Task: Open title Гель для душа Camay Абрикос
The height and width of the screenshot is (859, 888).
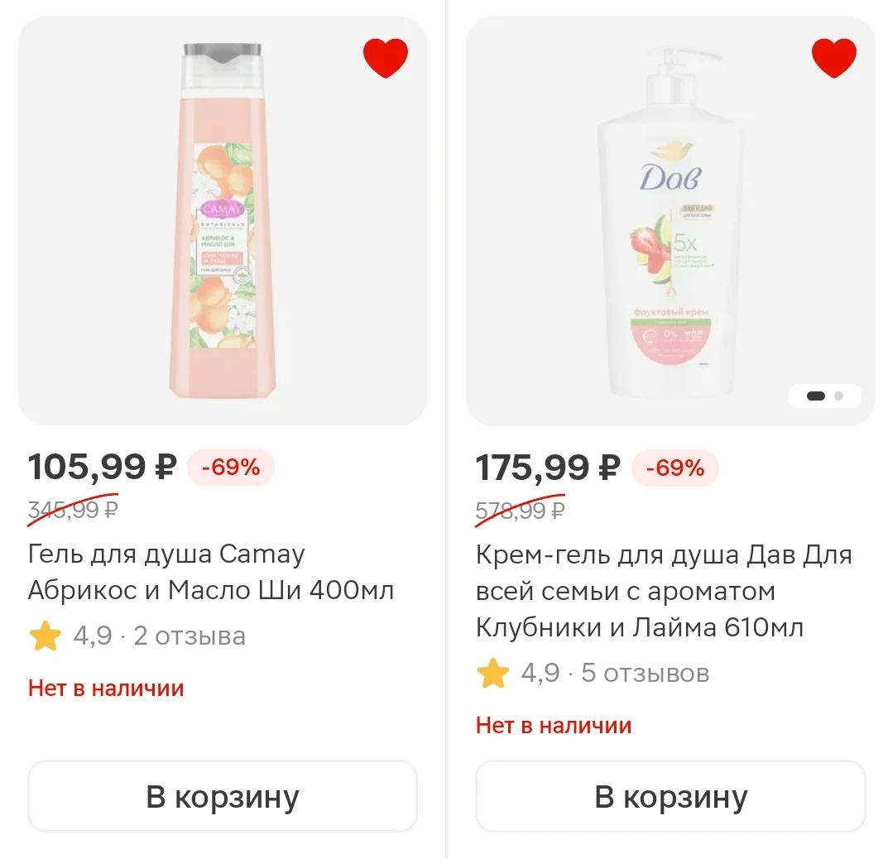Action: 211,572
